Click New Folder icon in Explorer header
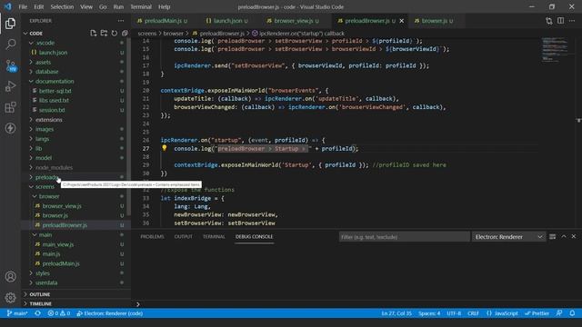 click(104, 34)
